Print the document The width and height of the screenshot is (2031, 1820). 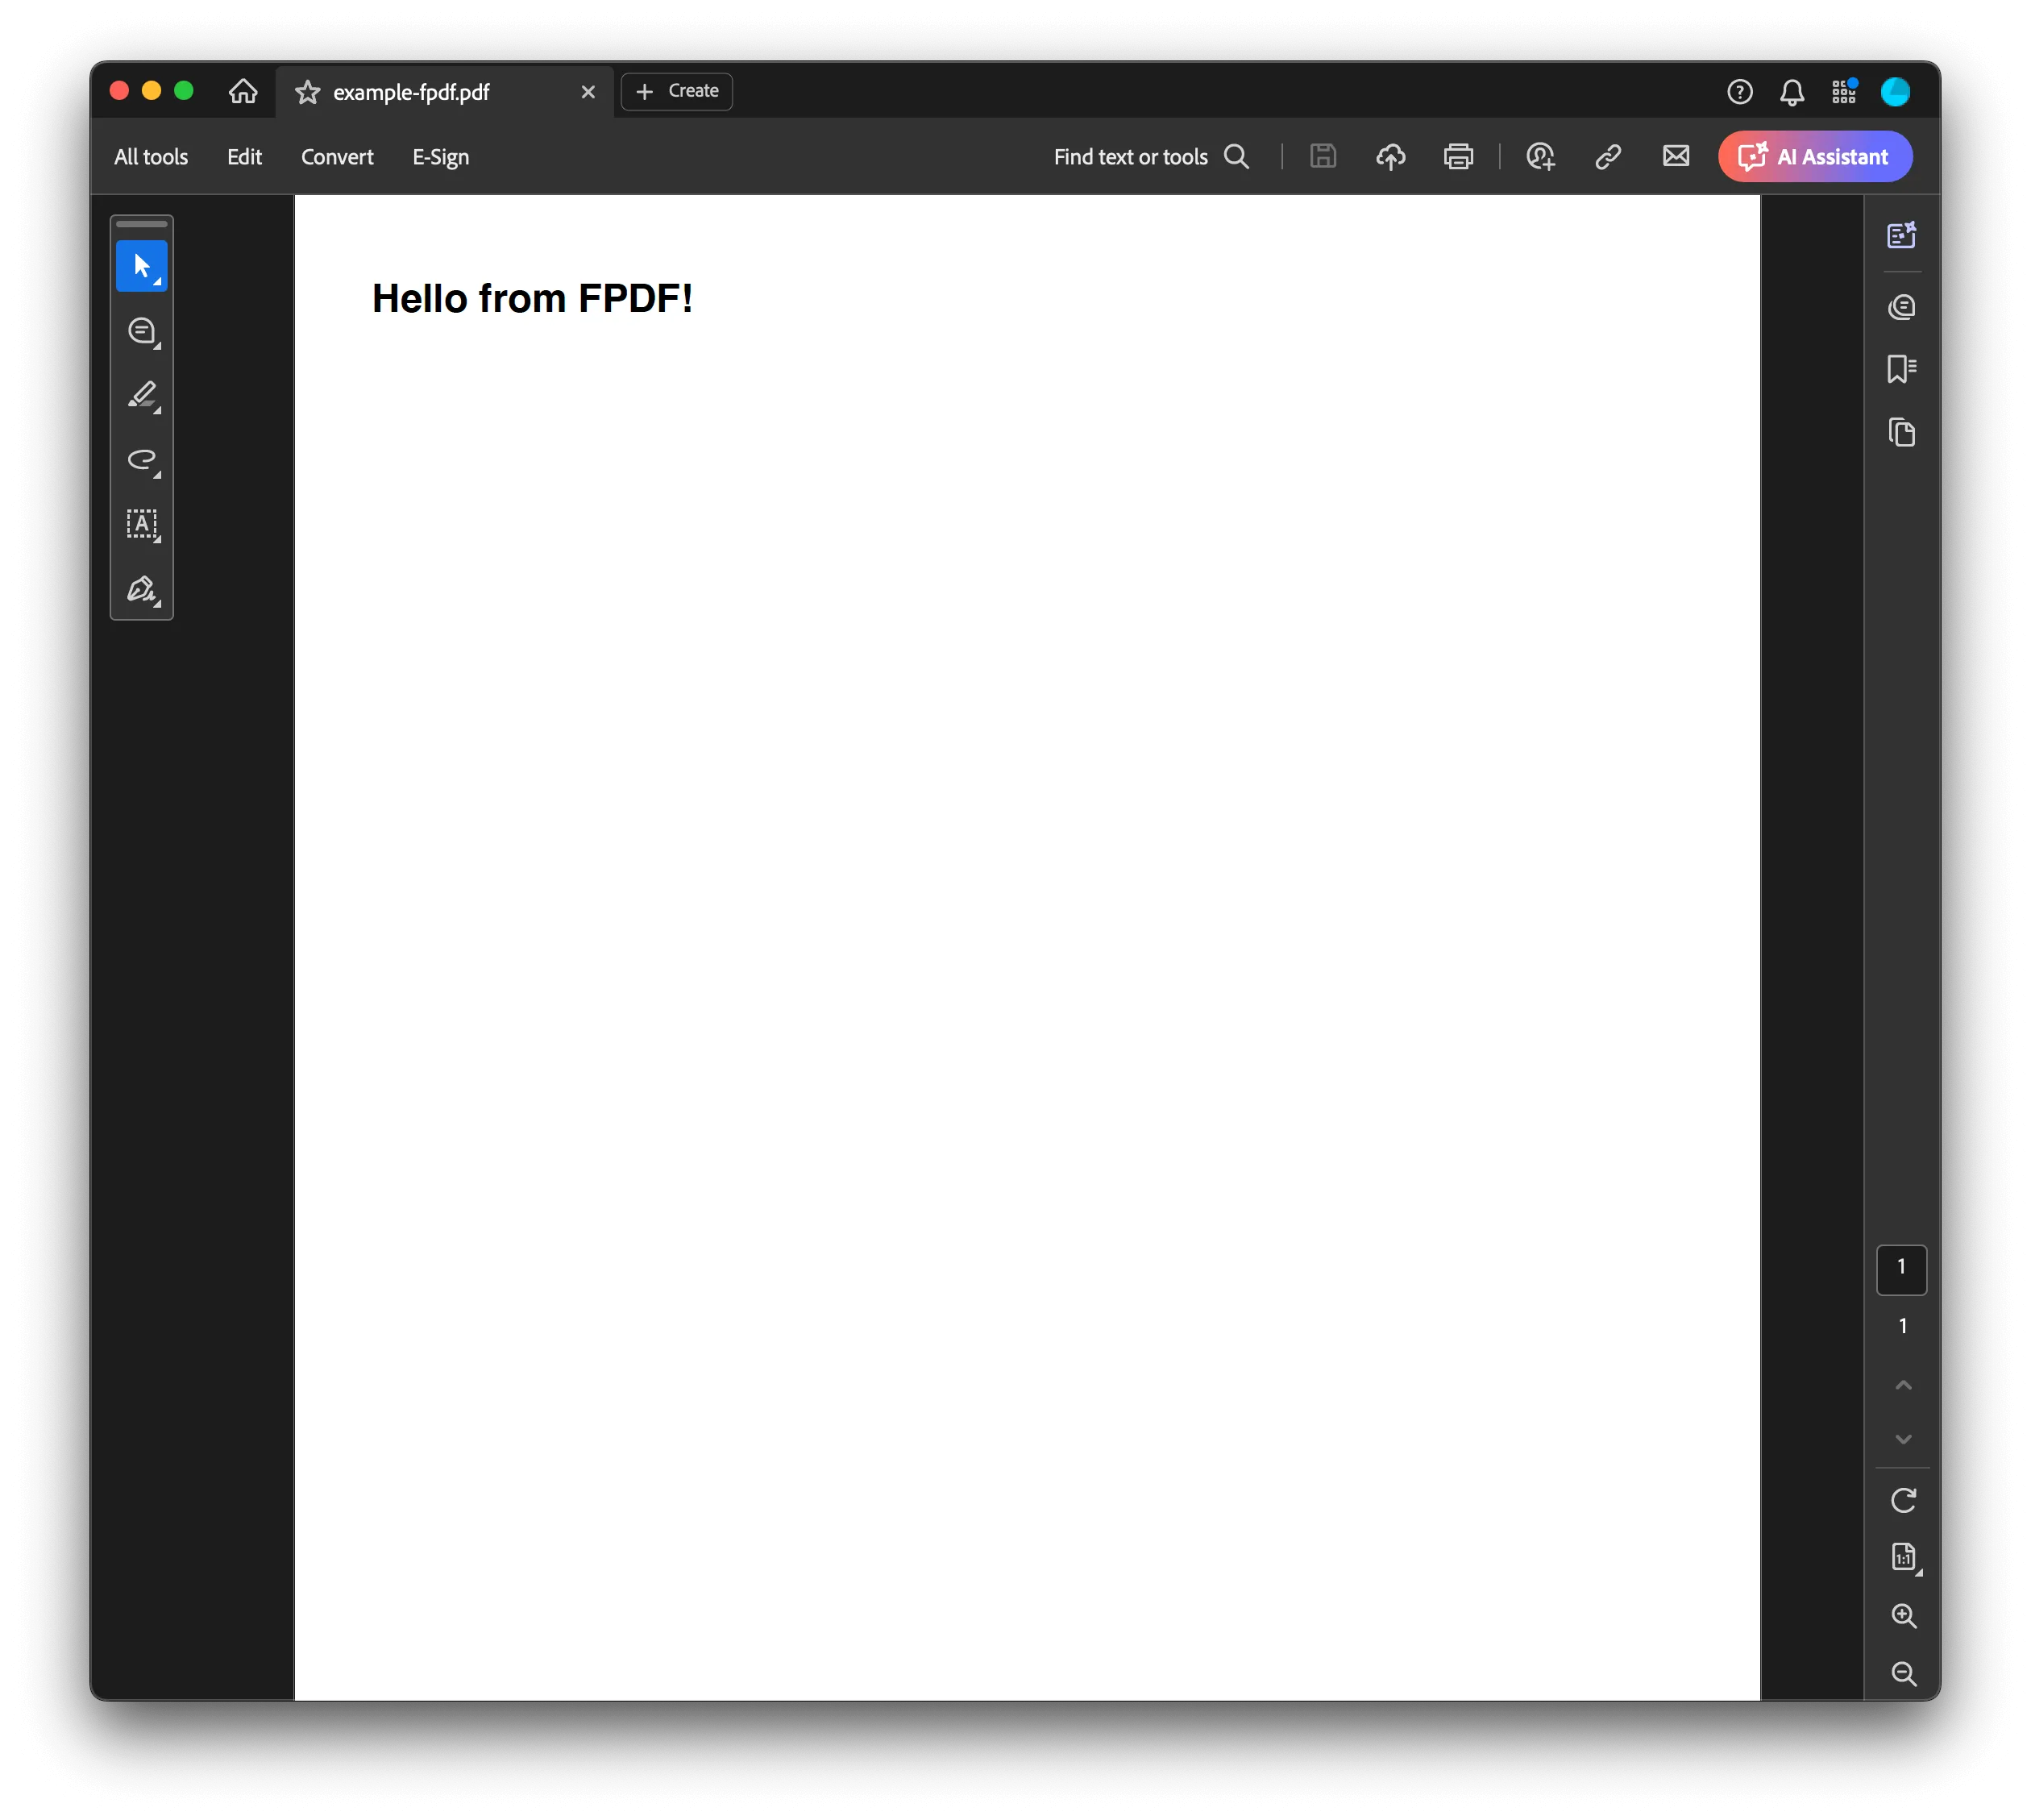pos(1457,156)
